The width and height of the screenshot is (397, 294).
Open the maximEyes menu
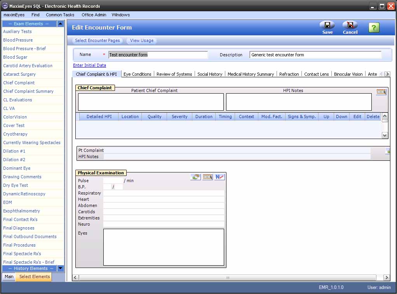click(14, 15)
